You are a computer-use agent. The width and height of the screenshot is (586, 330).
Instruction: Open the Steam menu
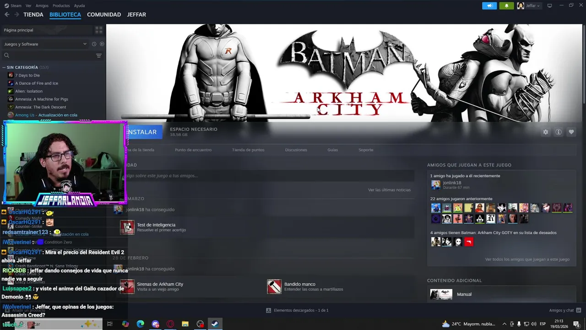[x=13, y=5]
